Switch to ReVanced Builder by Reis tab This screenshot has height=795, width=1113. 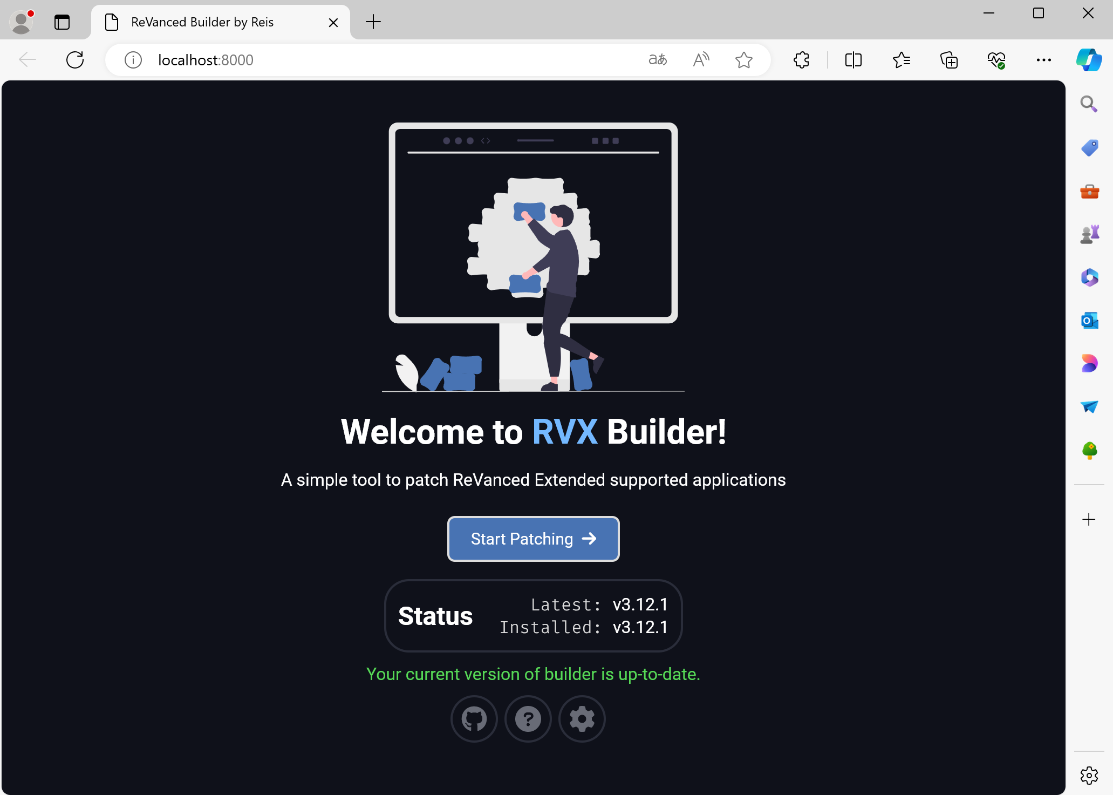click(x=221, y=22)
